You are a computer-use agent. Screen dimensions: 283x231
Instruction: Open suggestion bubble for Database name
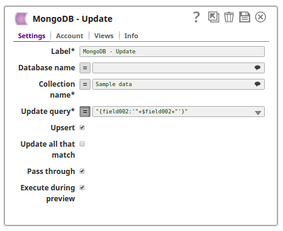257,68
